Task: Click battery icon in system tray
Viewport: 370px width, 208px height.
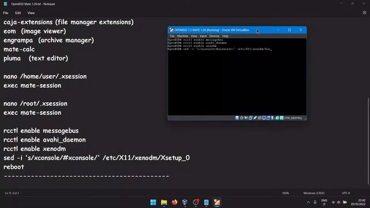Action: point(345,202)
